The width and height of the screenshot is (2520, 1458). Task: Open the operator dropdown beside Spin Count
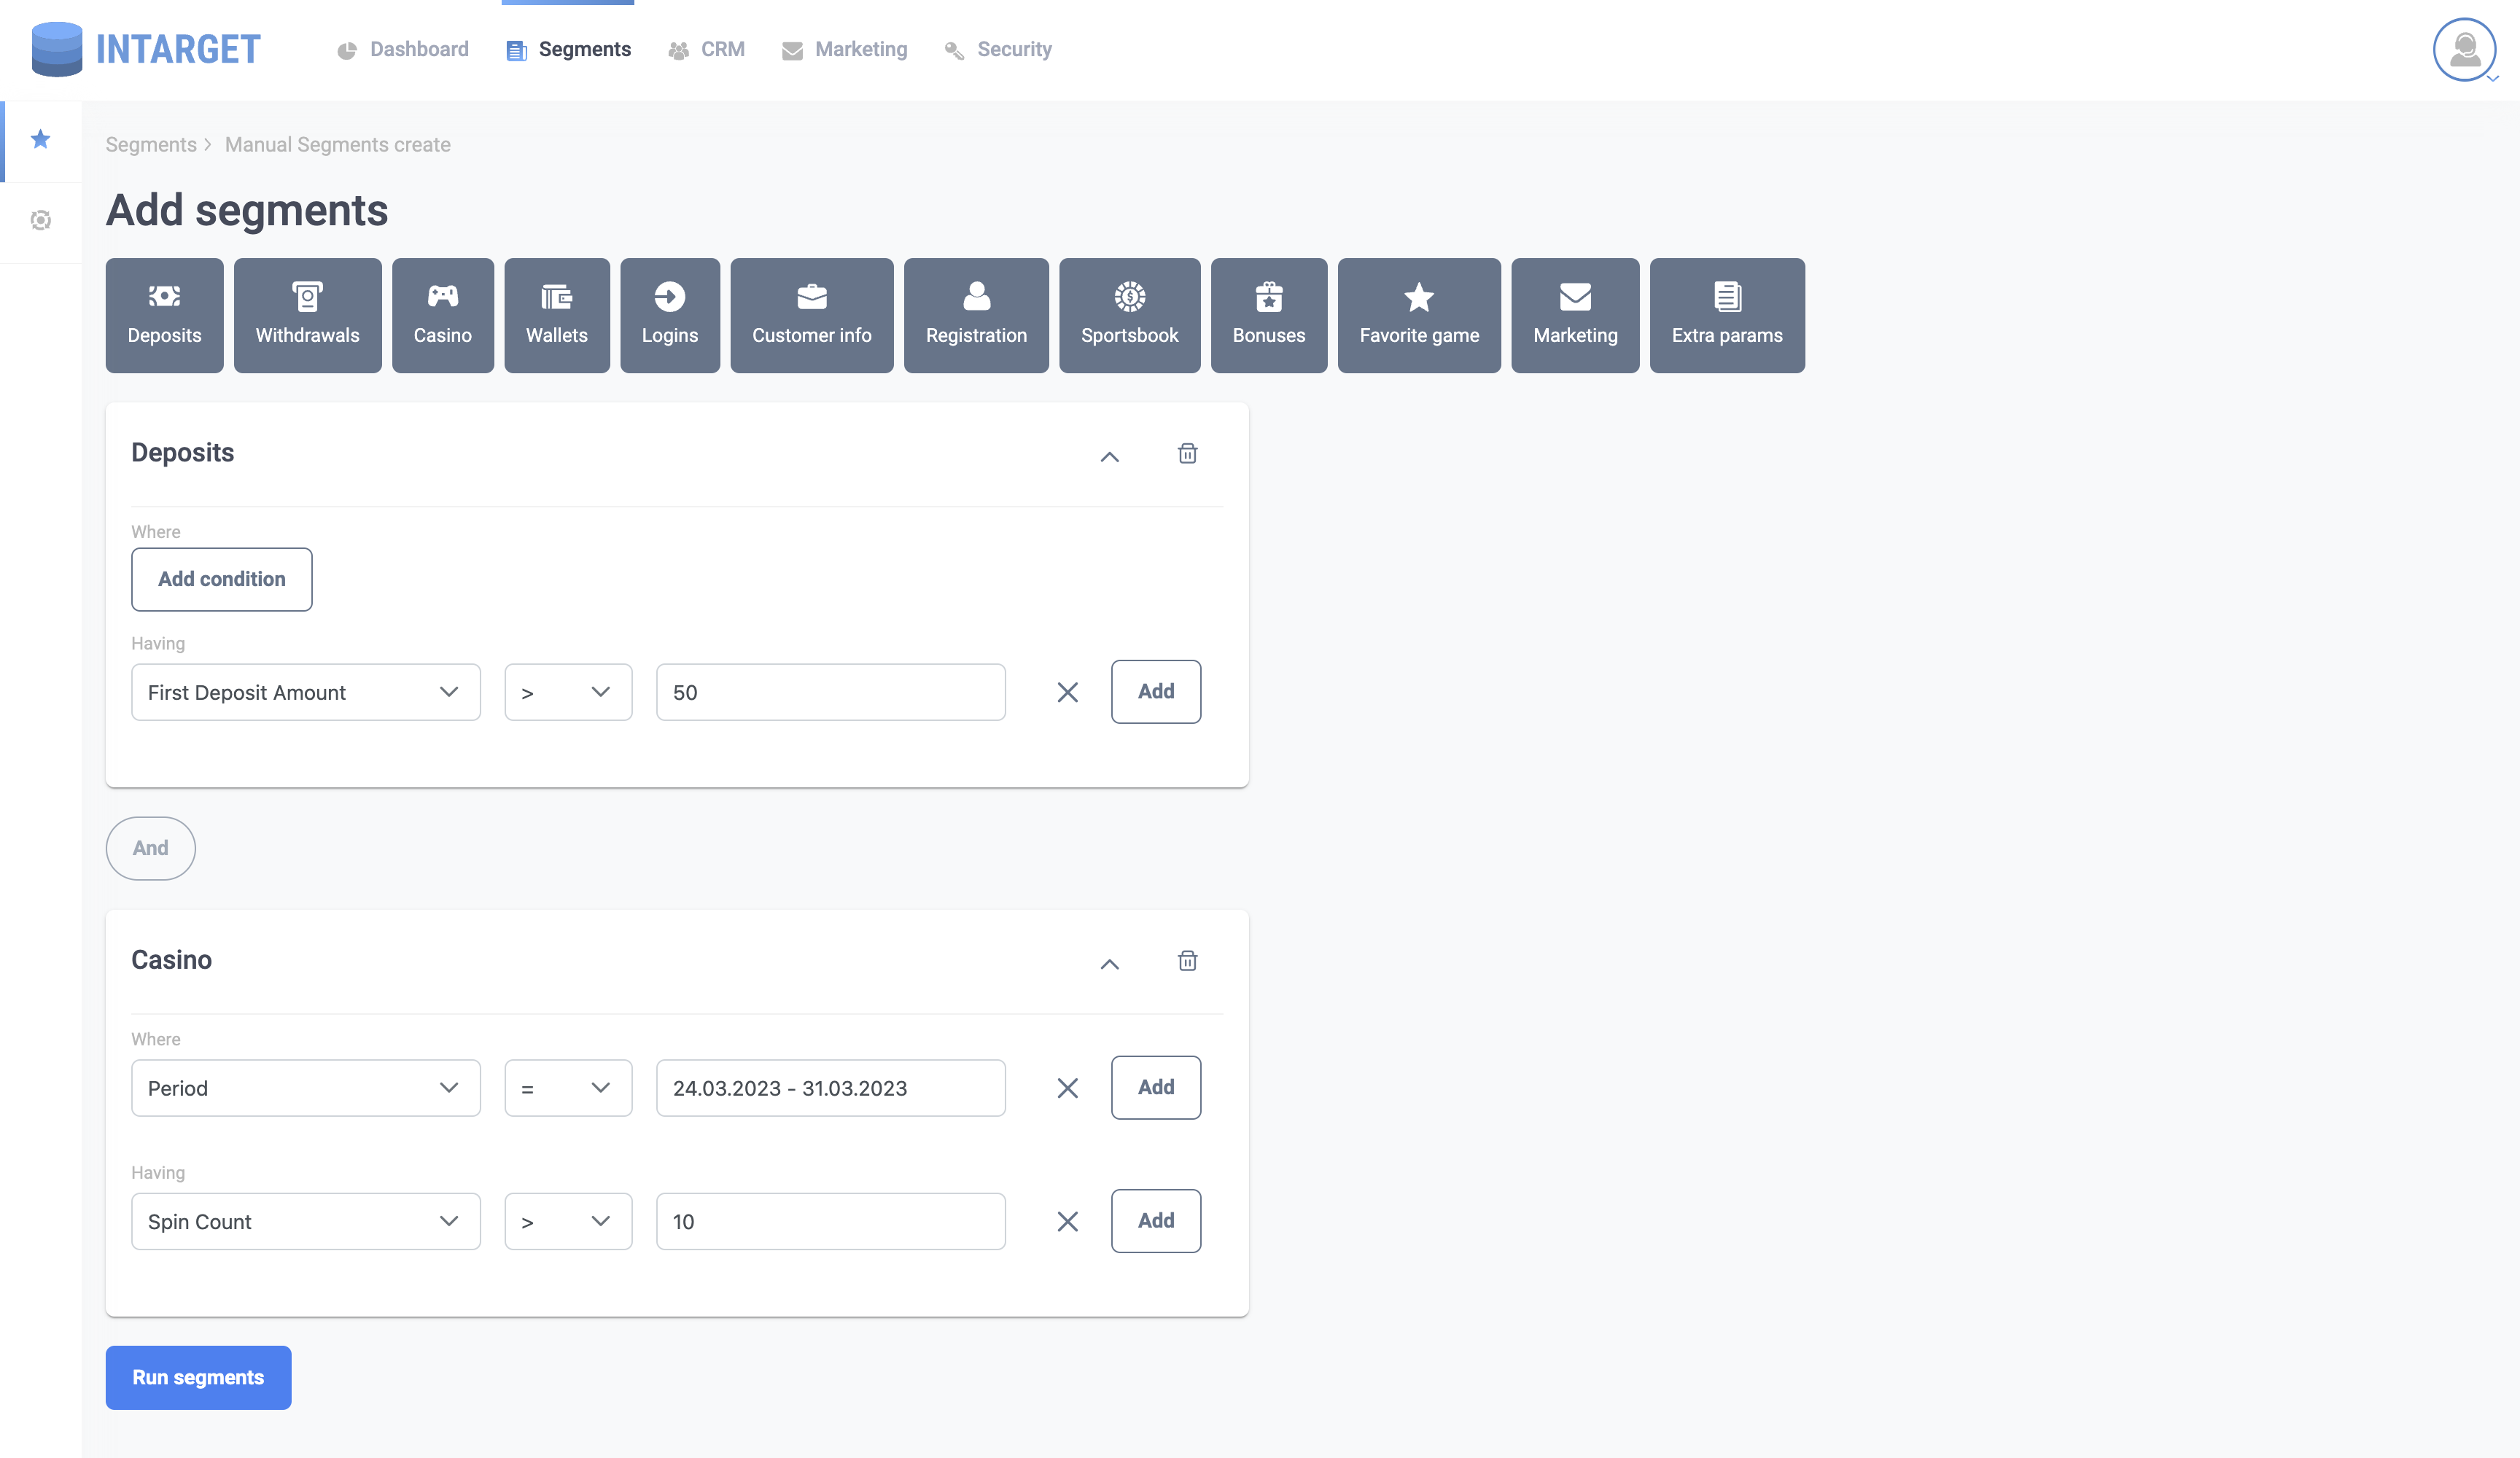[568, 1221]
